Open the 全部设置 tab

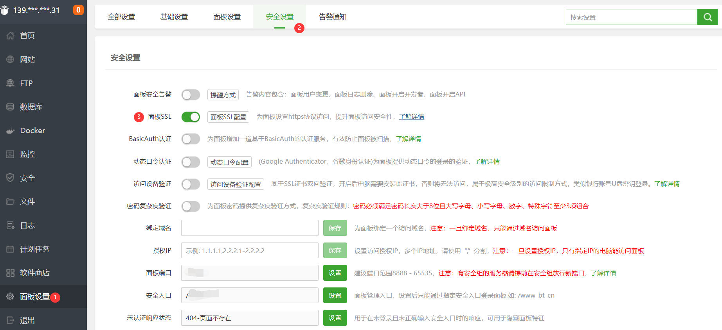click(121, 17)
